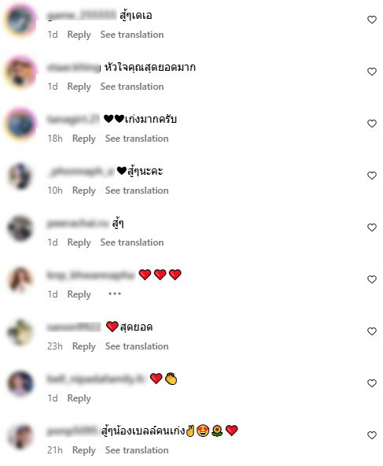Image resolution: width=383 pixels, height=466 pixels.
Task: Open the three-dots options on hearts comment
Action: point(115,294)
